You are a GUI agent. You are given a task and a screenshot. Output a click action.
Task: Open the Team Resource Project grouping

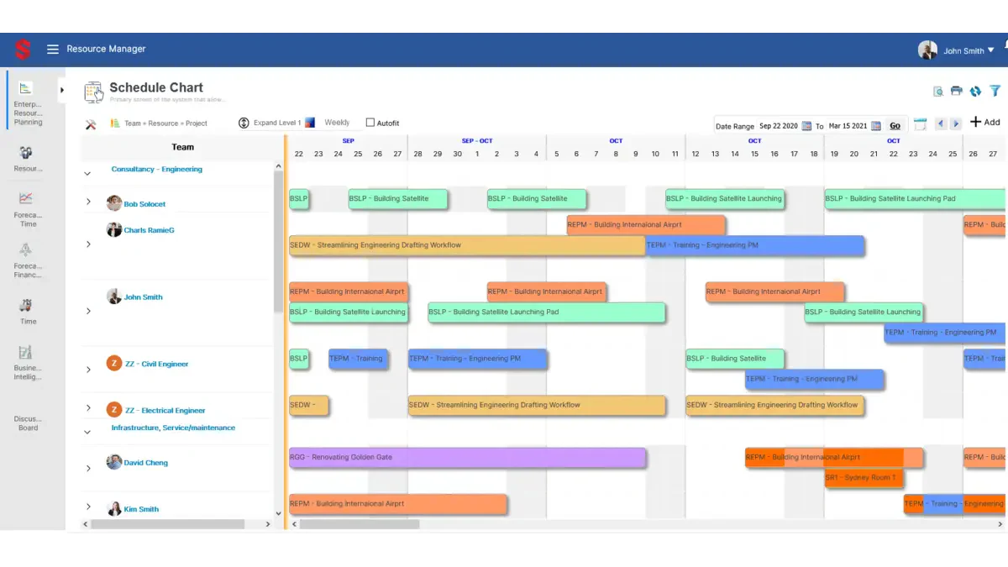[x=165, y=123]
